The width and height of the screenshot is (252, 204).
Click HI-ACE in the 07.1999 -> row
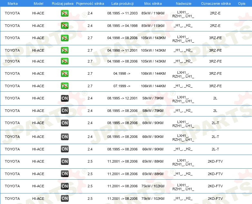pos(38,86)
